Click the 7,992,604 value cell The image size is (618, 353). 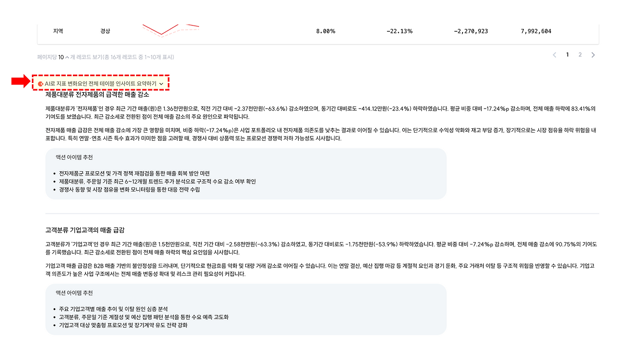point(536,31)
